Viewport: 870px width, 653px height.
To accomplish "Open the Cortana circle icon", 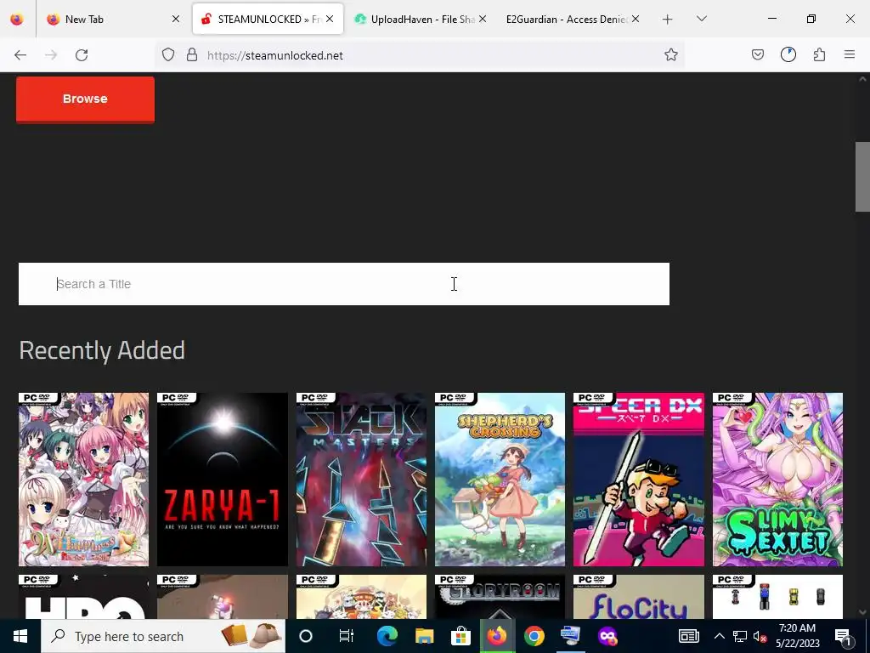I will tap(306, 636).
